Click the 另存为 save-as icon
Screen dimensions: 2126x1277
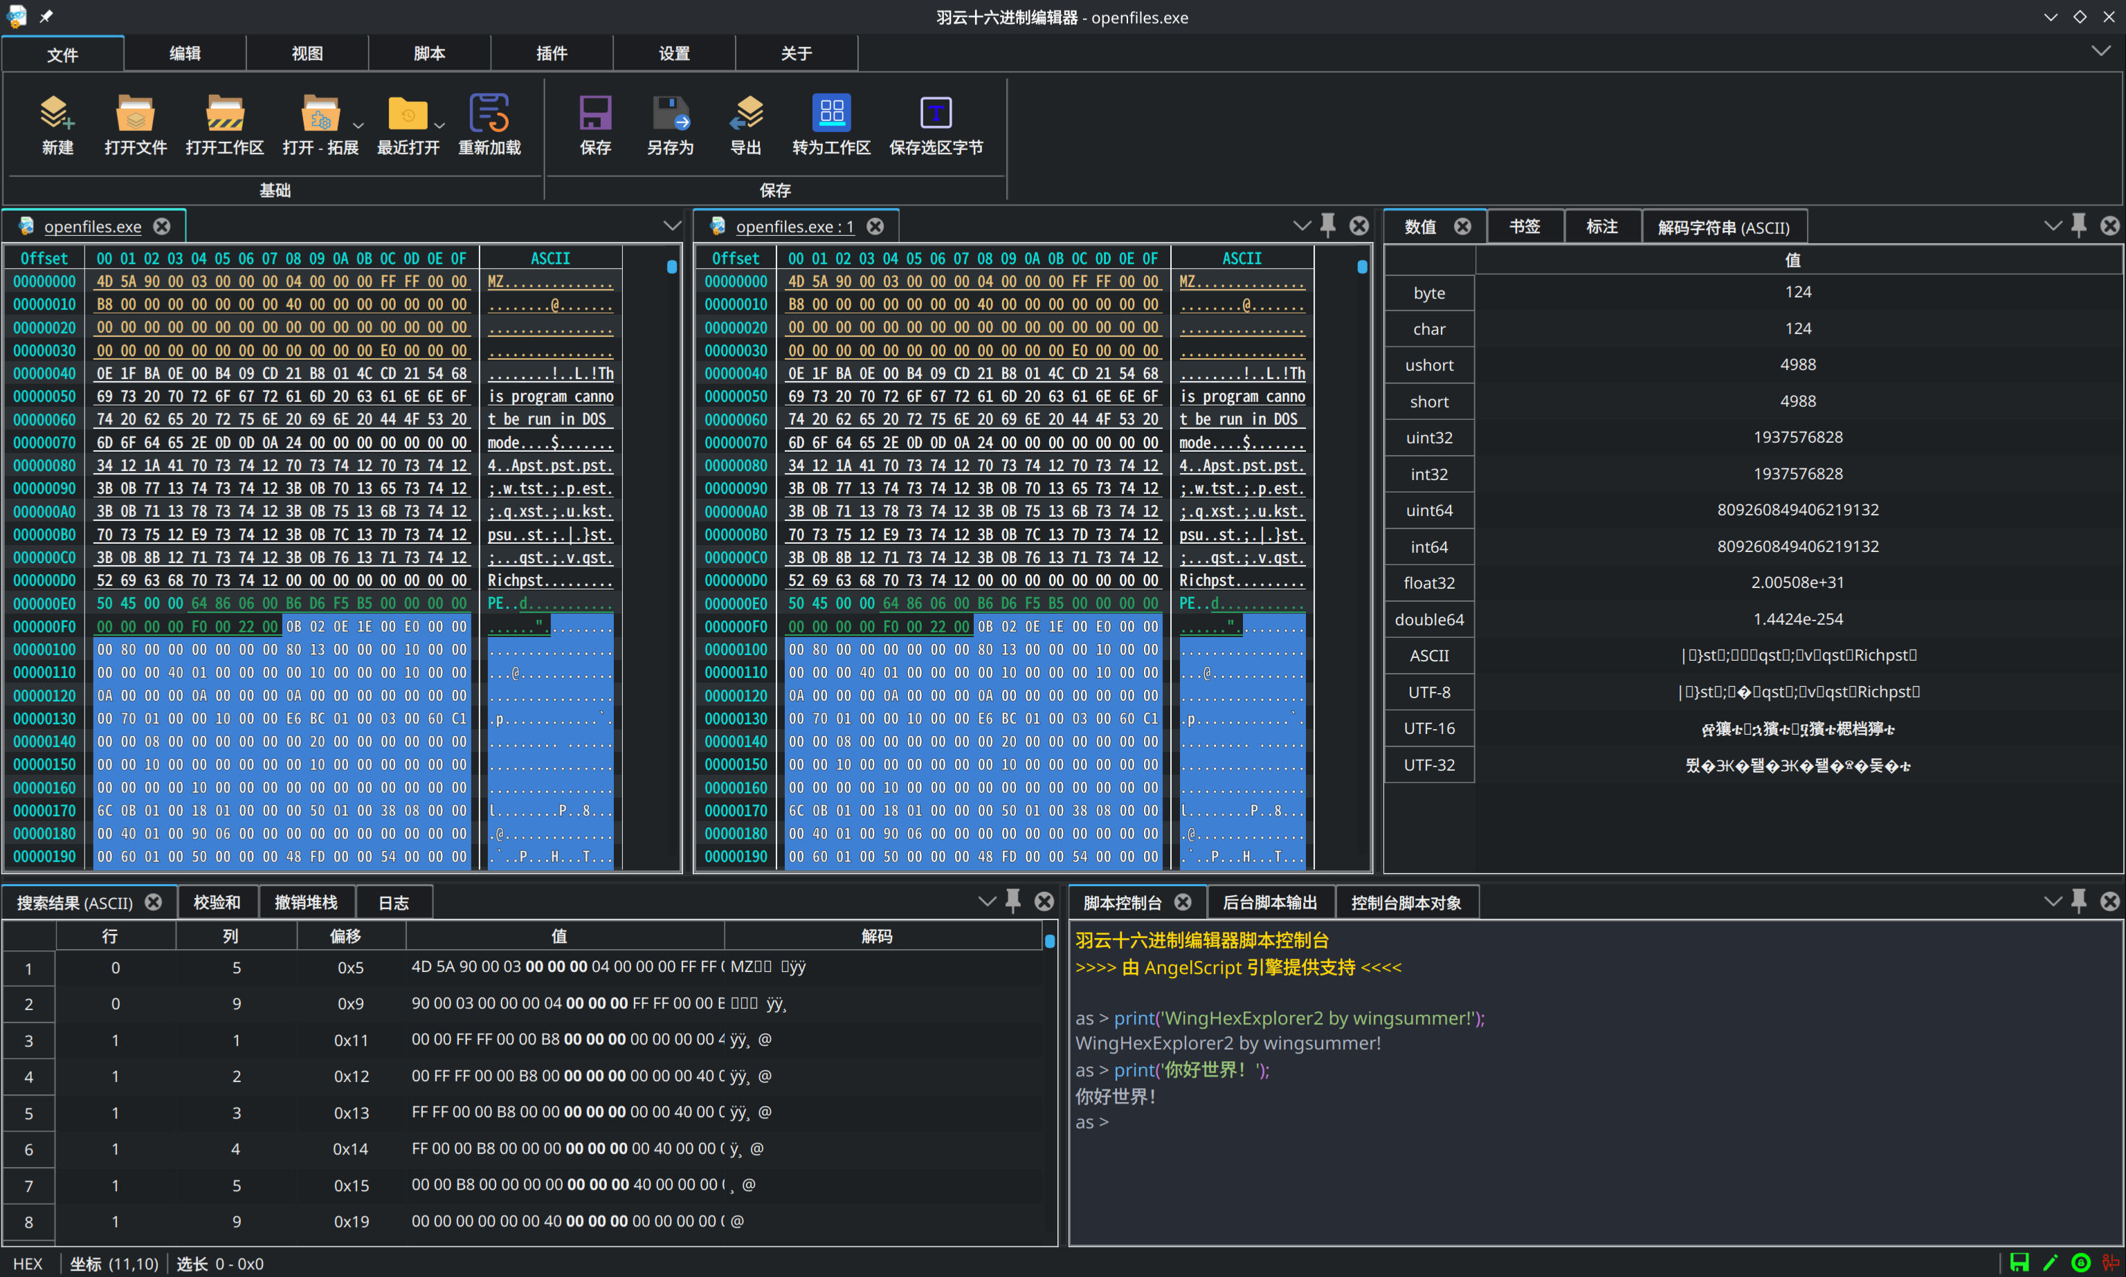[670, 113]
